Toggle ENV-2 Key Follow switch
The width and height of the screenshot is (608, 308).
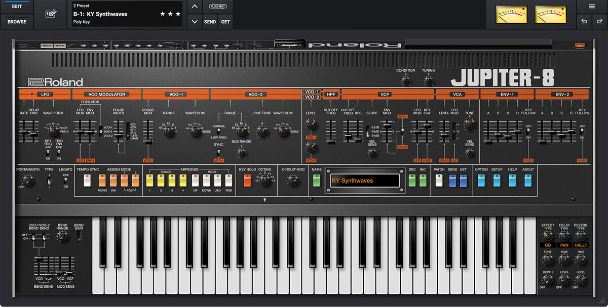pyautogui.click(x=583, y=131)
